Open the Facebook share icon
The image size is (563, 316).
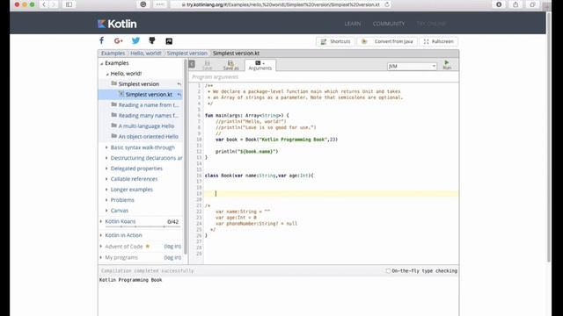102,41
